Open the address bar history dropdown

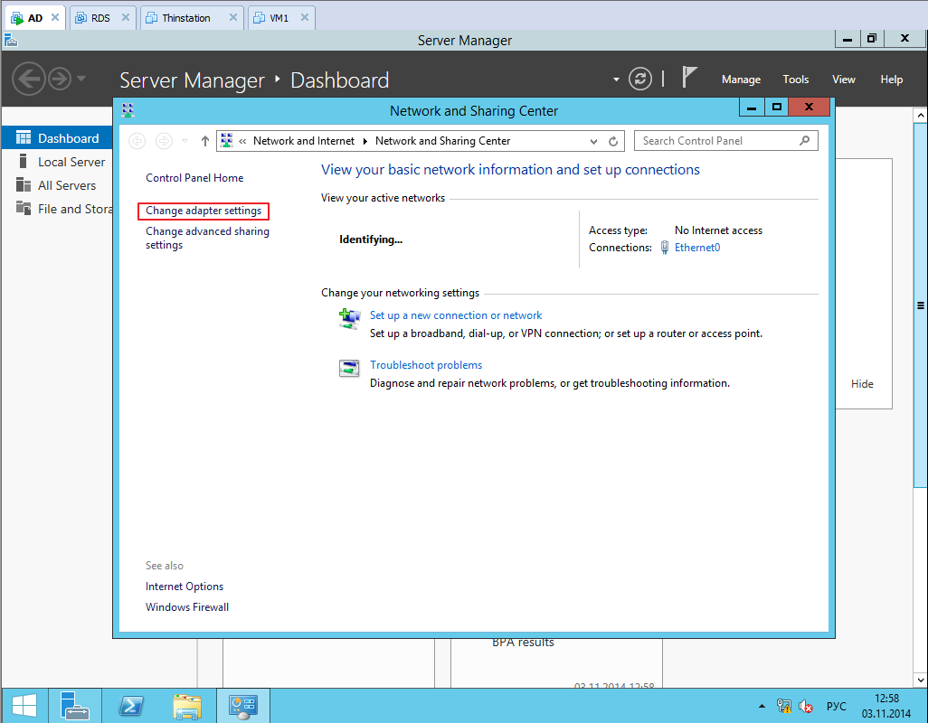coord(593,141)
